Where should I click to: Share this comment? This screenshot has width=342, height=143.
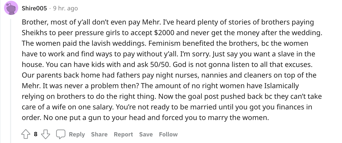point(99,134)
